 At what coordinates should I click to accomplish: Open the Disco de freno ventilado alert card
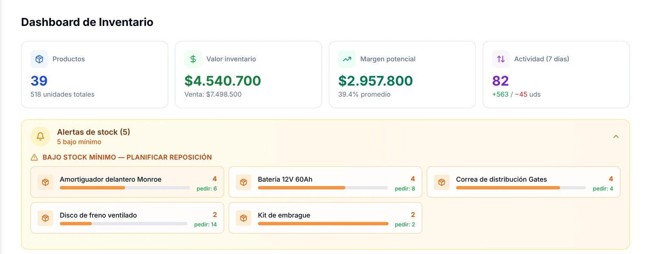(127, 218)
